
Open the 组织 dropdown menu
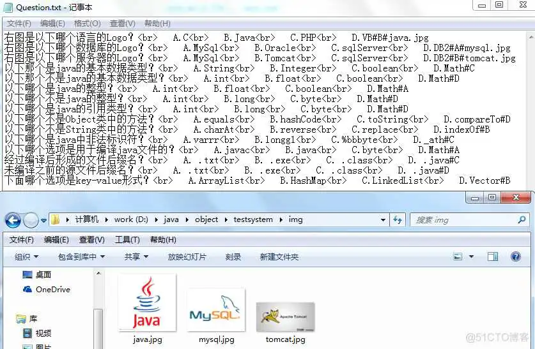pos(26,256)
